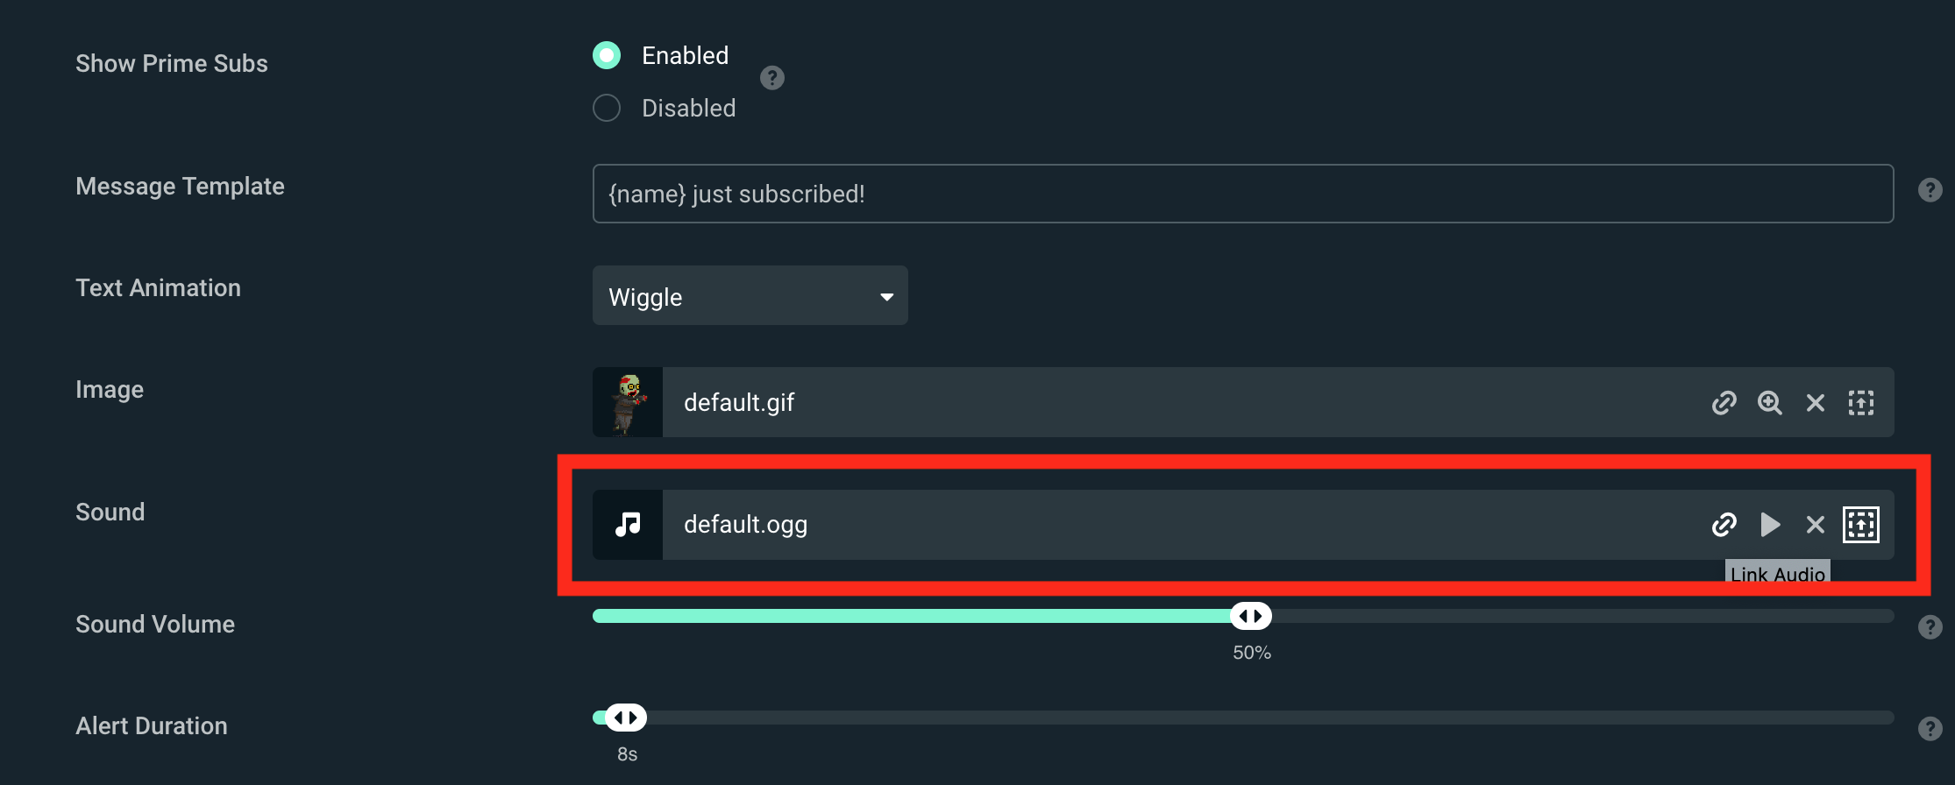Viewport: 1955px width, 785px height.
Task: Zoom preview of the default.gif image
Action: point(1769,402)
